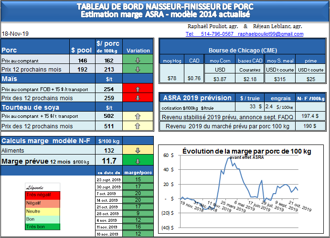This screenshot has width=330, height=238.
Task: Select the Neutre yellow legend swatch
Action: tap(37, 210)
